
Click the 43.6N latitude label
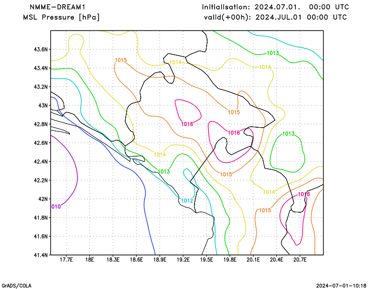[41, 50]
